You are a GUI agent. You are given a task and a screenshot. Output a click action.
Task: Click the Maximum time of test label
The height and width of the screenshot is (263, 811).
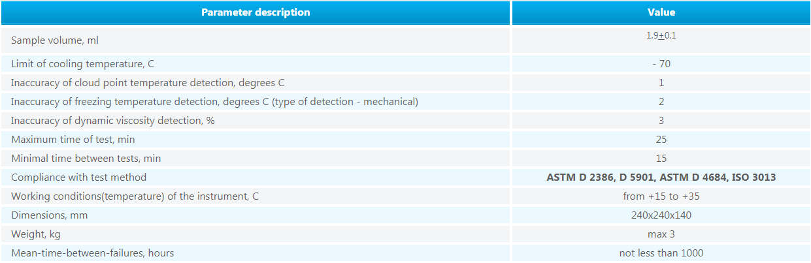point(73,140)
